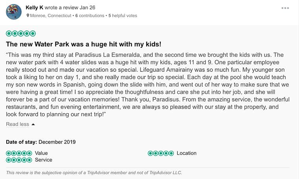
Task: Click the review title about the Water Park
Action: (x=83, y=44)
